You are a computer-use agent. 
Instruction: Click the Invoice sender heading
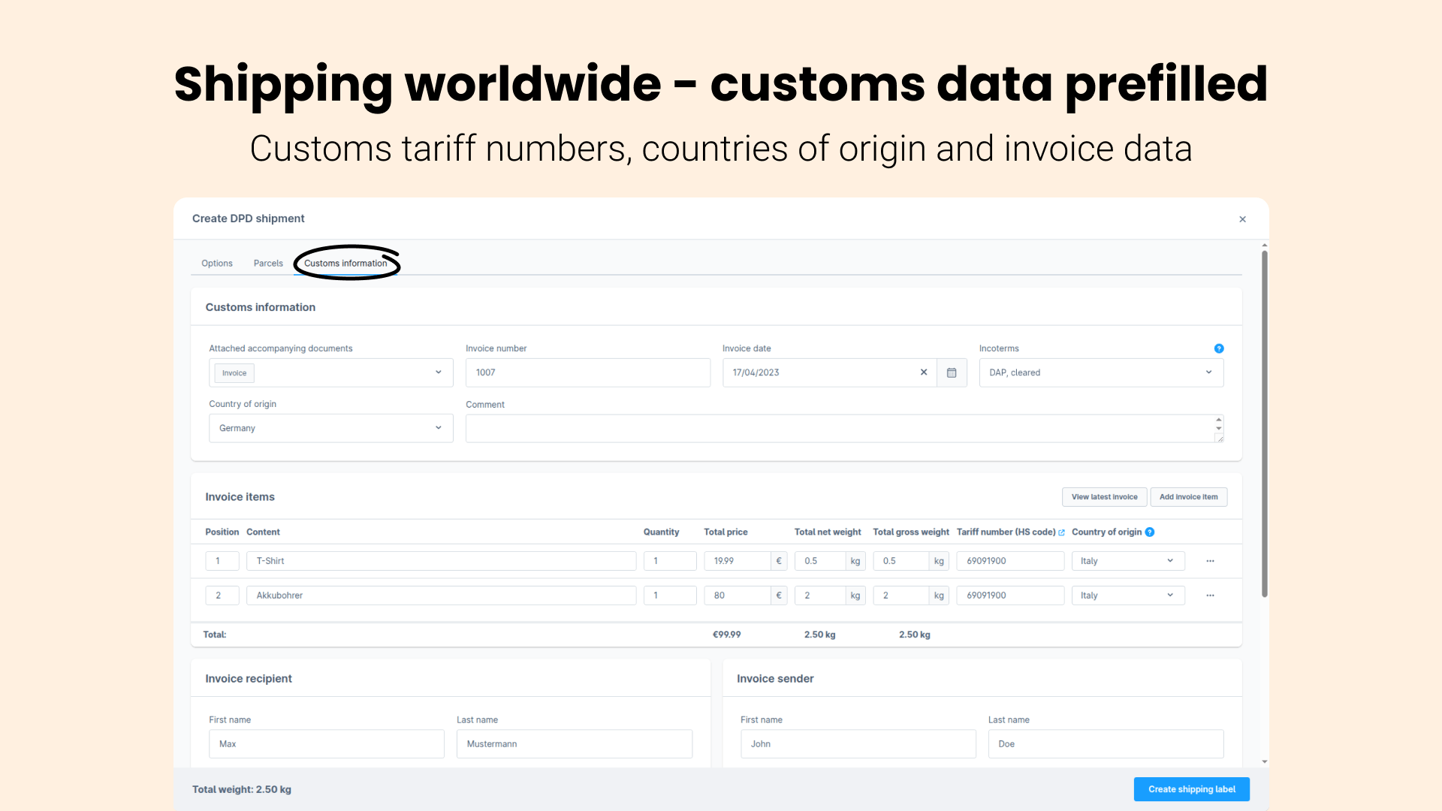pos(775,679)
